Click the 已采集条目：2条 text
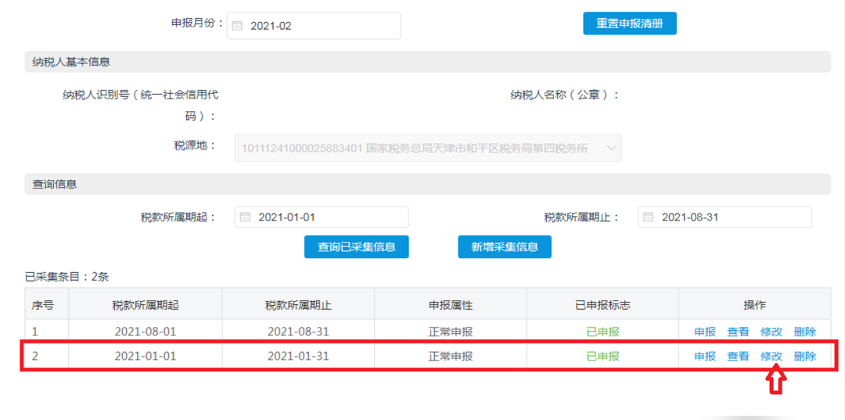Viewport: 845px width, 420px height. [x=67, y=278]
